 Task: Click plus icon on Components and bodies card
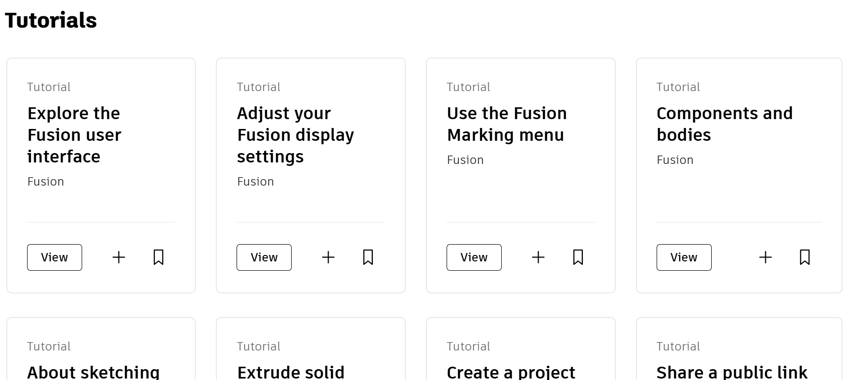click(765, 257)
